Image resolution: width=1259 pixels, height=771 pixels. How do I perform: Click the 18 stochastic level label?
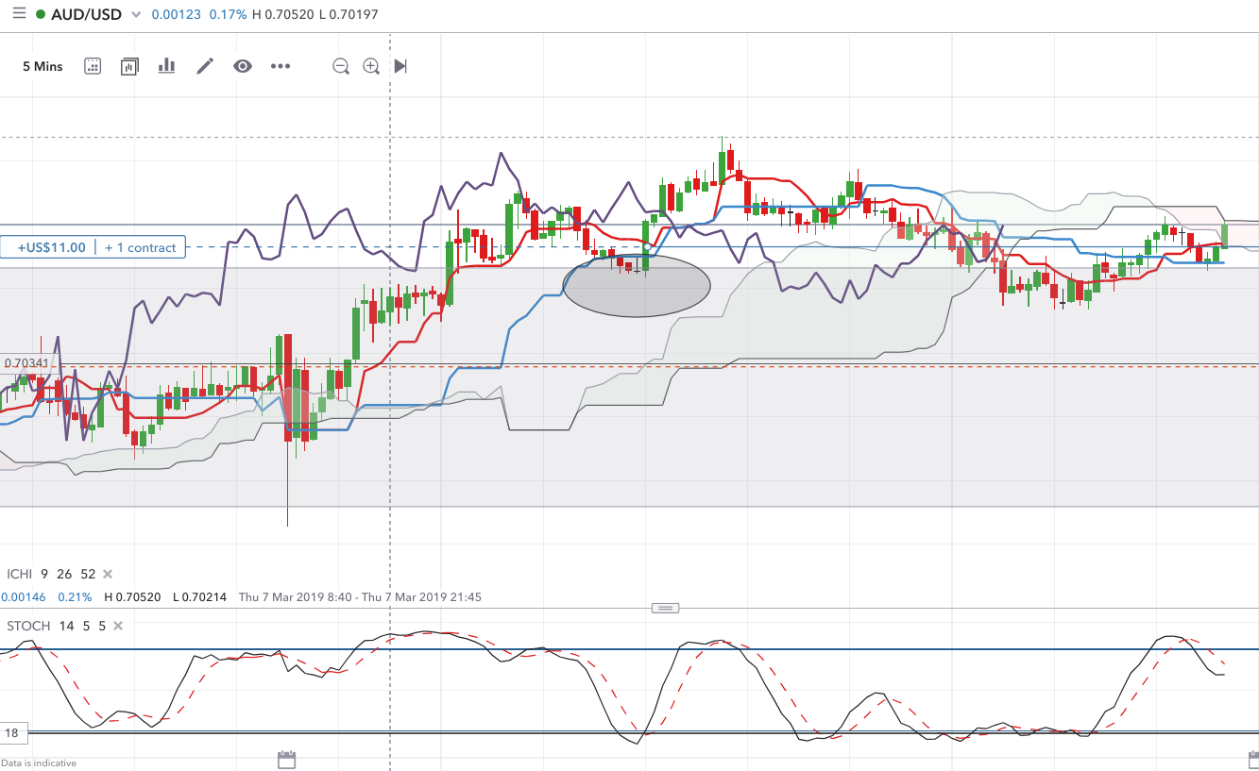(x=11, y=732)
